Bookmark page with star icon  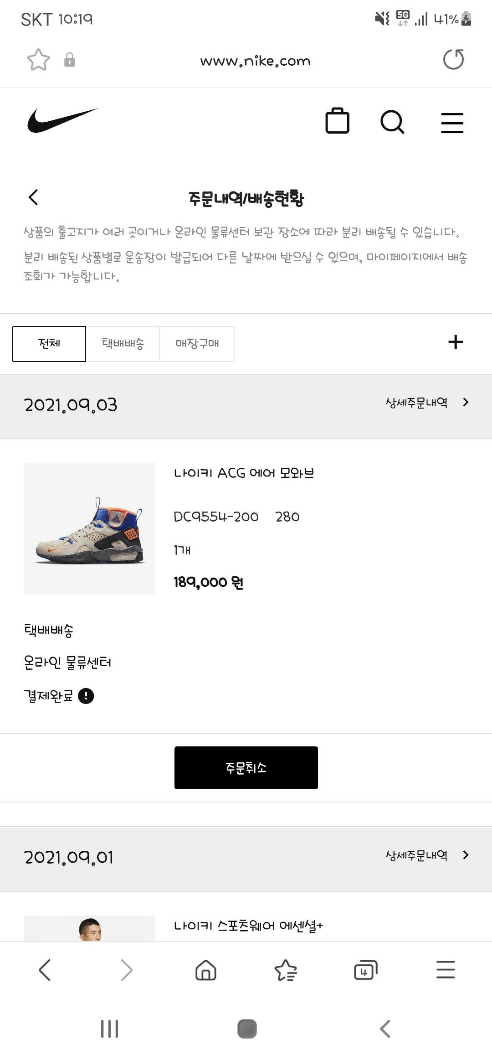tap(38, 60)
